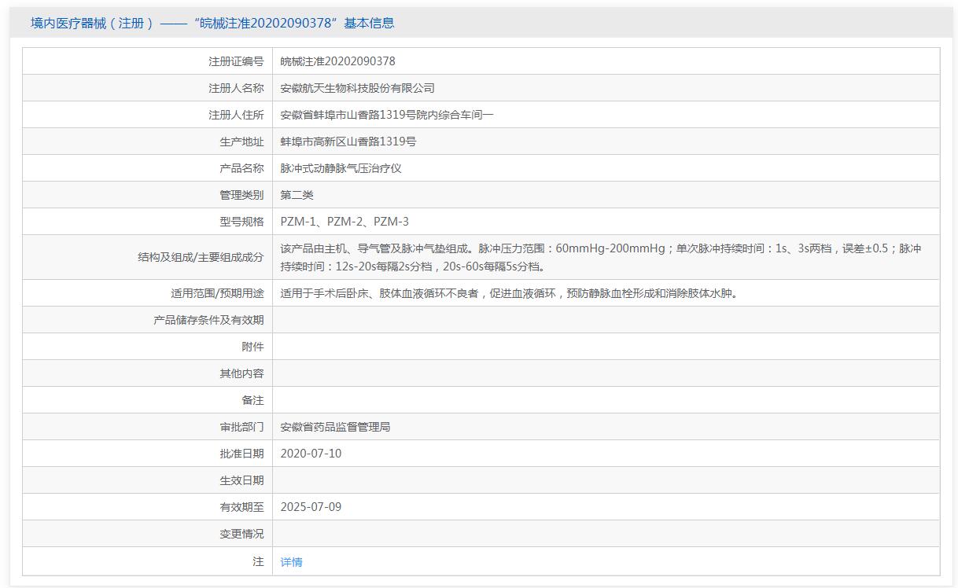The width and height of the screenshot is (958, 588).
Task: Click the empty 备注 value cell
Action: 606,400
